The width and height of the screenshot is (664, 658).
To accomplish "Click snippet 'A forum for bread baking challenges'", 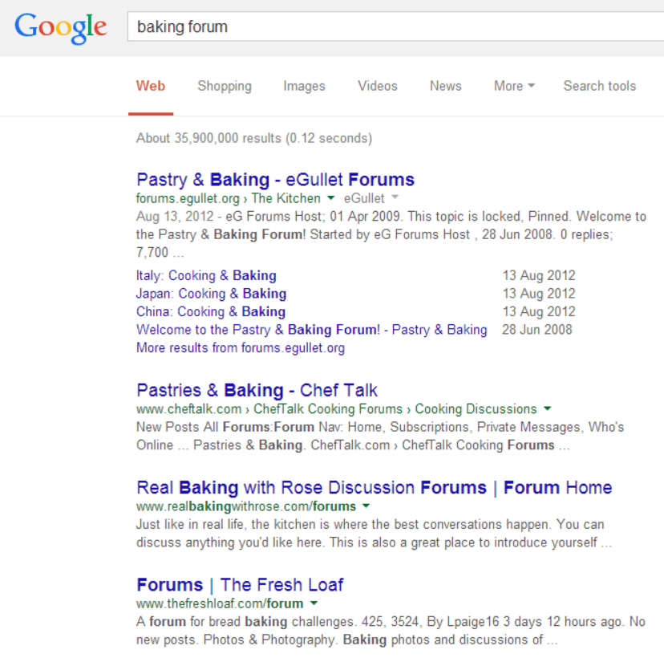I will [391, 631].
